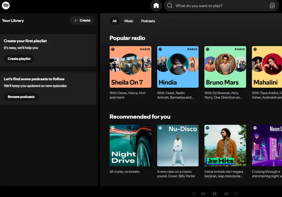Click 'We'll keep you updated on new episodes'
Viewport: 282px width, 197px height.
35,86
